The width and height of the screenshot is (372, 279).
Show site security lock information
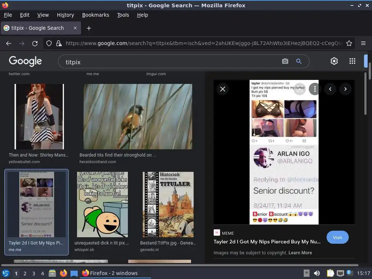pyautogui.click(x=59, y=44)
